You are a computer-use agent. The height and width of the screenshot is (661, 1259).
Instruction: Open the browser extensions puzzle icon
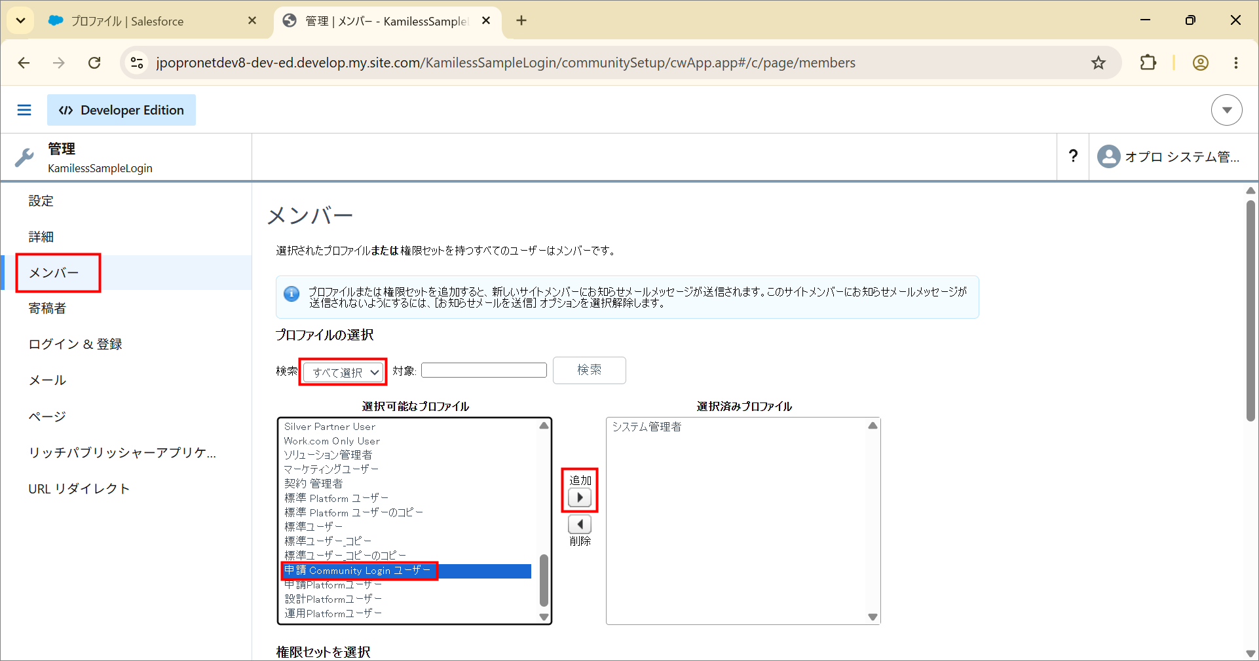(1148, 63)
